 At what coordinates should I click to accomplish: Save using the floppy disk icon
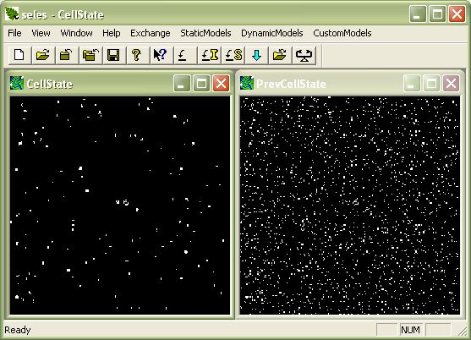click(x=113, y=55)
